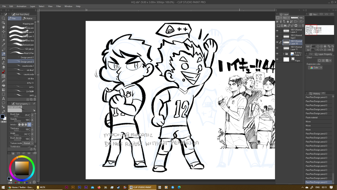
Task: Click Navigator rotate left icon
Action: [318, 50]
